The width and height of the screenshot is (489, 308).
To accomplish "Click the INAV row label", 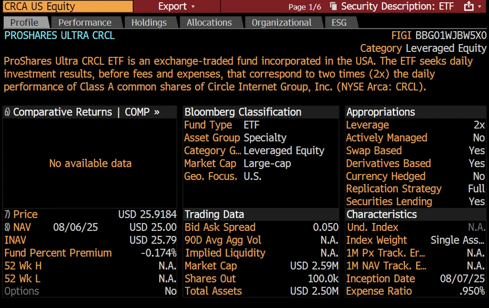I will [x=15, y=240].
